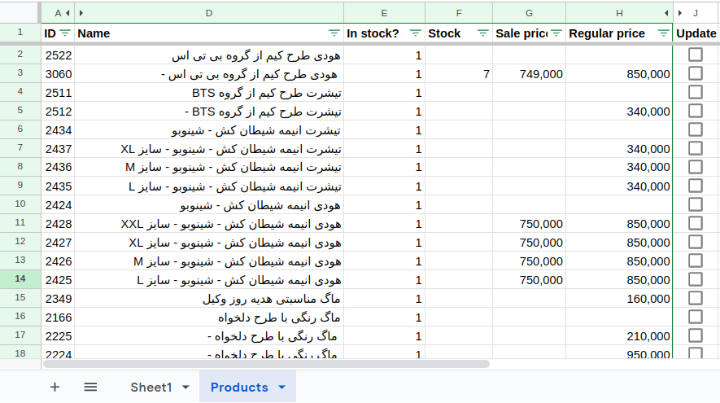
Task: Switch to the Sheet1 tab
Action: (151, 388)
